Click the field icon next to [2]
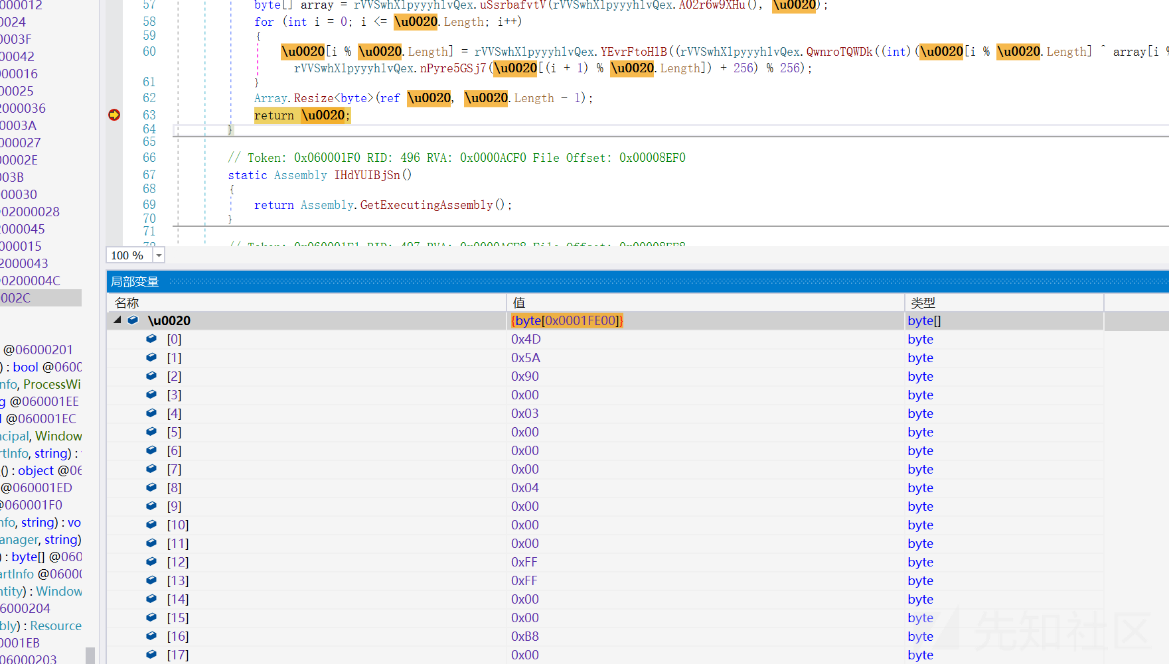 151,375
